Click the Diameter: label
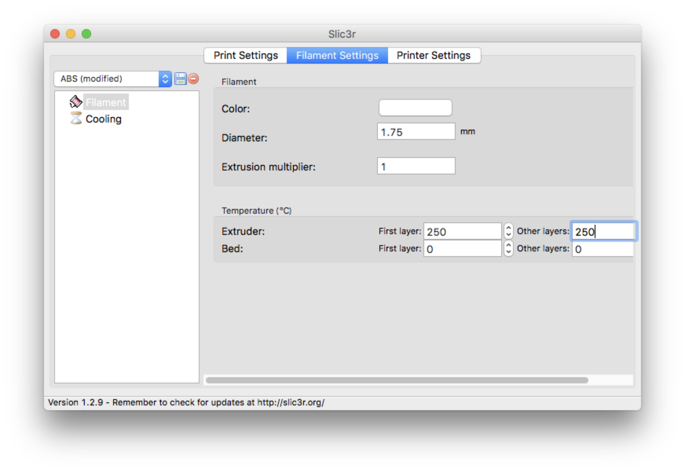 coord(244,138)
